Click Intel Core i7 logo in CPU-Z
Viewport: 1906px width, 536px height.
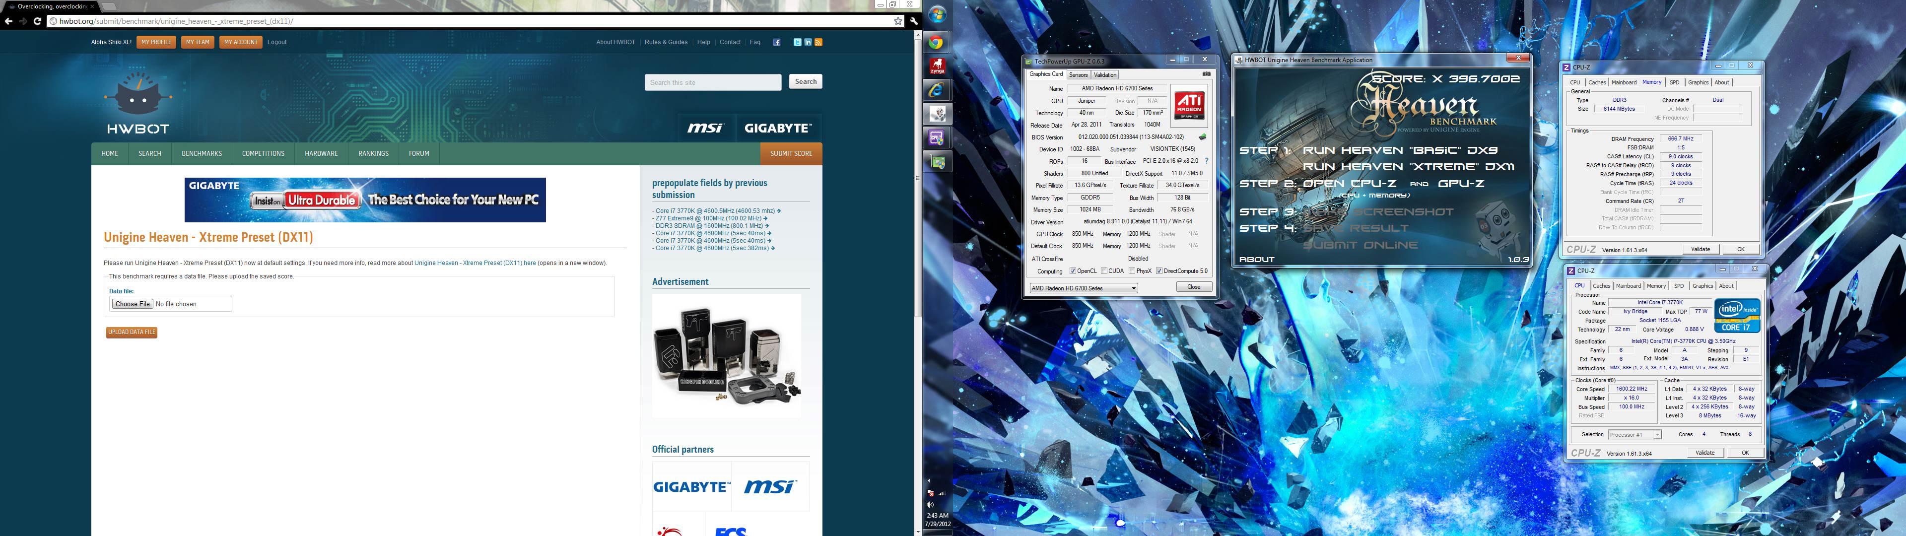(1737, 315)
